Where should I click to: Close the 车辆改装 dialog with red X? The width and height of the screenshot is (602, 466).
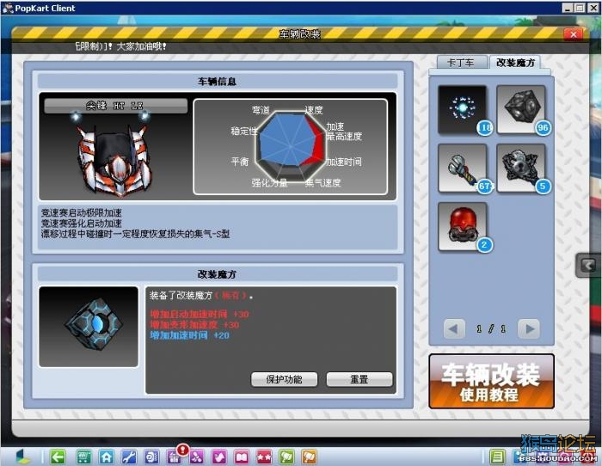click(574, 34)
